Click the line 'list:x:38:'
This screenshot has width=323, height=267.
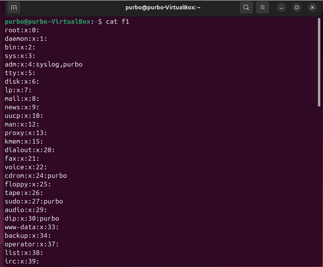[24, 253]
